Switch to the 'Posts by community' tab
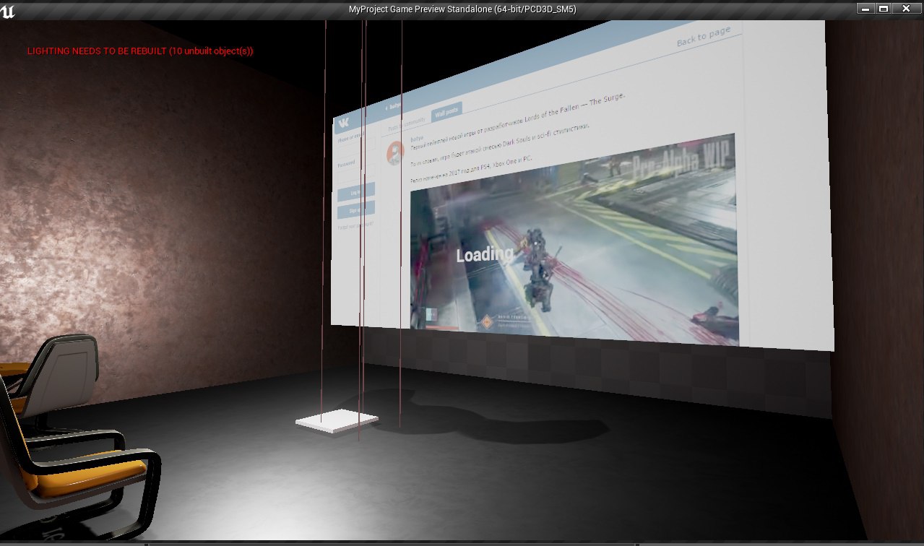 click(x=407, y=125)
